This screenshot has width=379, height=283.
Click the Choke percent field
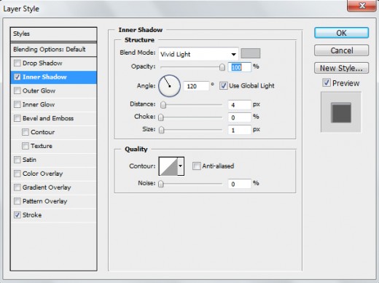[x=239, y=117]
